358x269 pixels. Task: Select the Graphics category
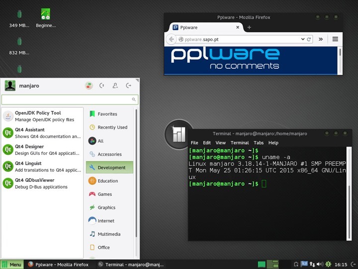109,207
